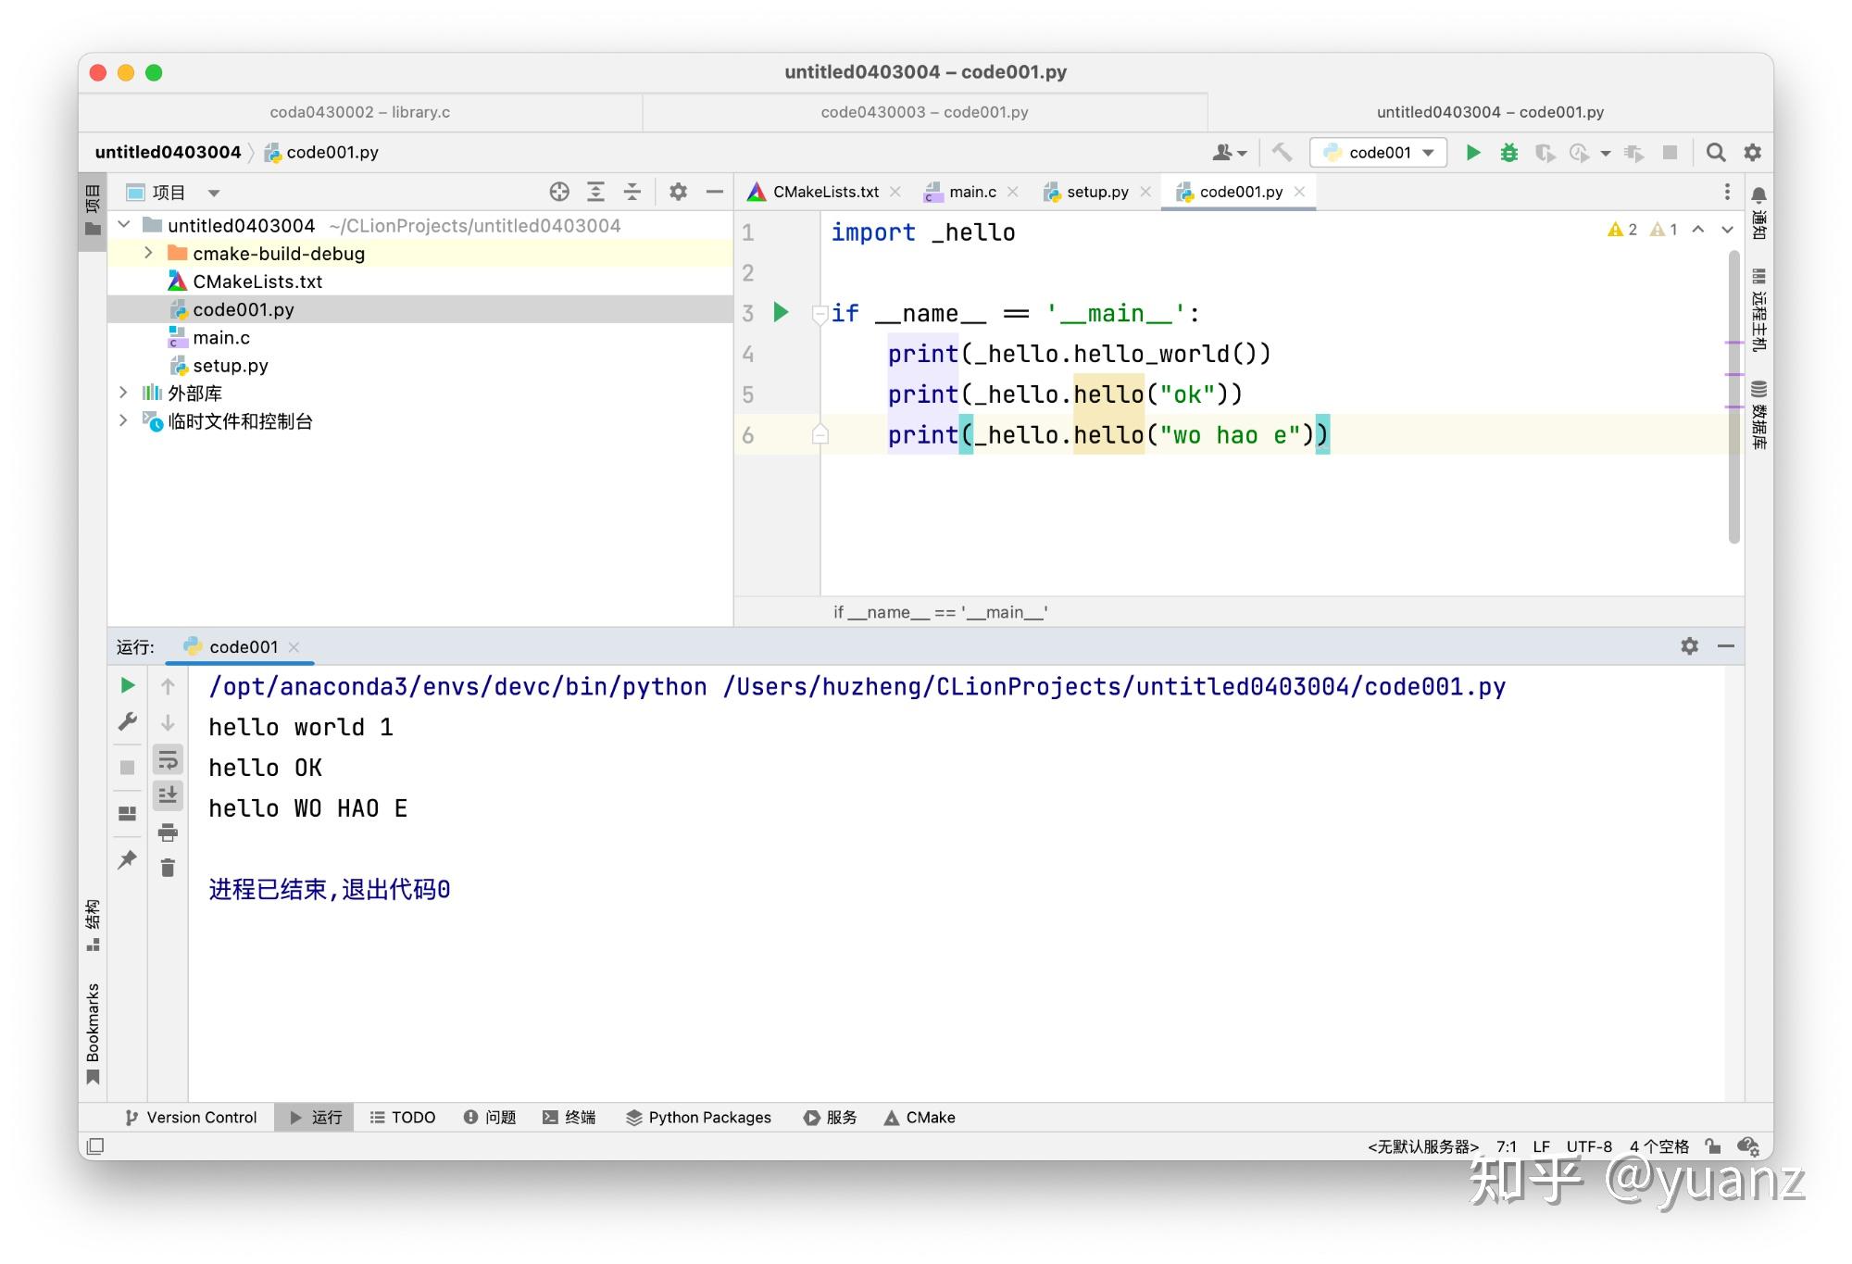Click LF line separator in status bar
The image size is (1852, 1264).
click(1541, 1146)
